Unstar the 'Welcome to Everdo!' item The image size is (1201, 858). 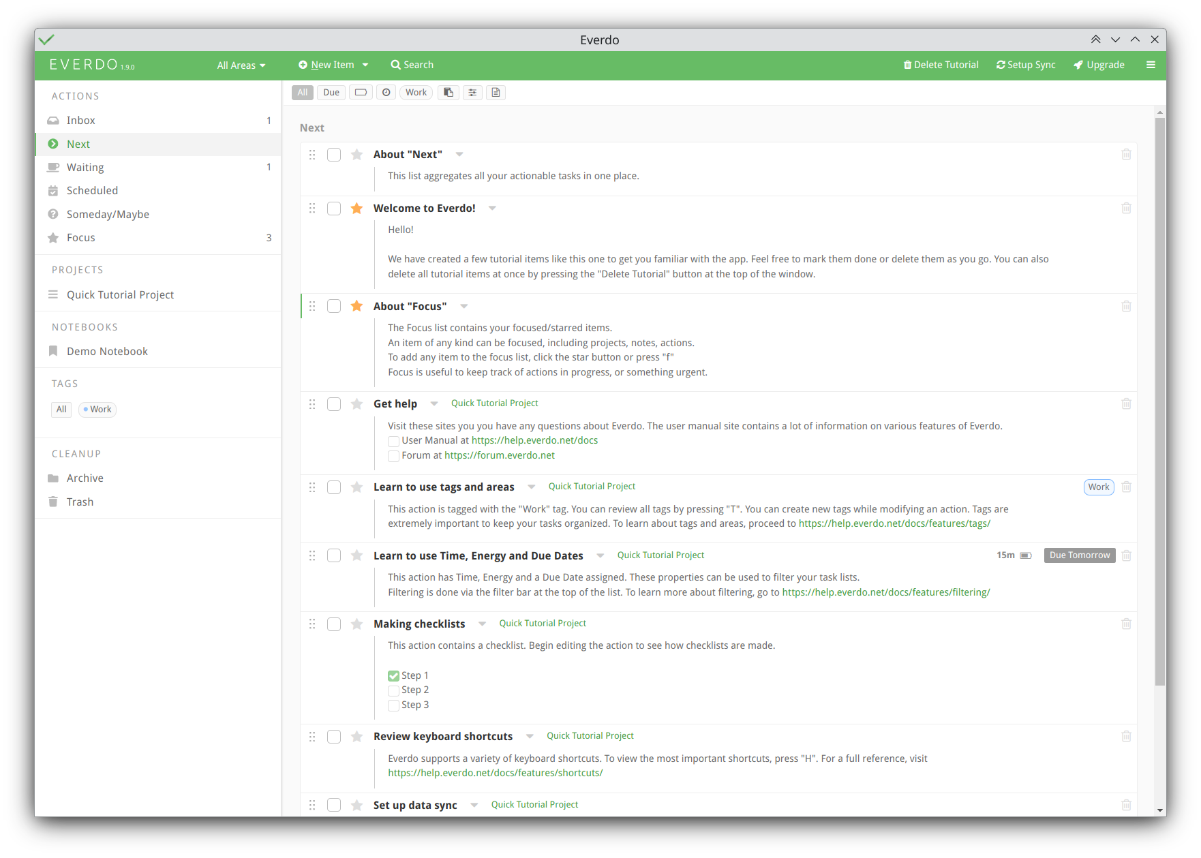click(356, 209)
